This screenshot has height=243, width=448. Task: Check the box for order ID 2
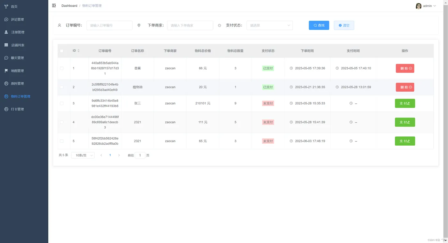(x=62, y=87)
